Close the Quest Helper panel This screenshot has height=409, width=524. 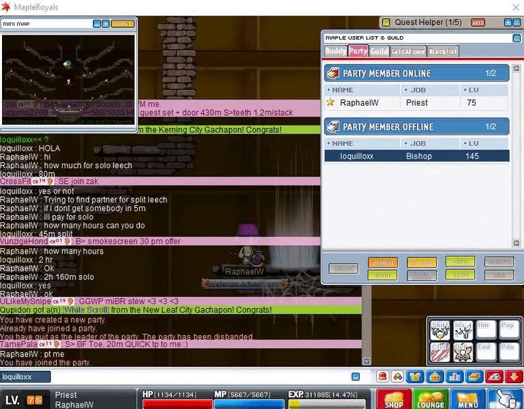click(x=516, y=22)
